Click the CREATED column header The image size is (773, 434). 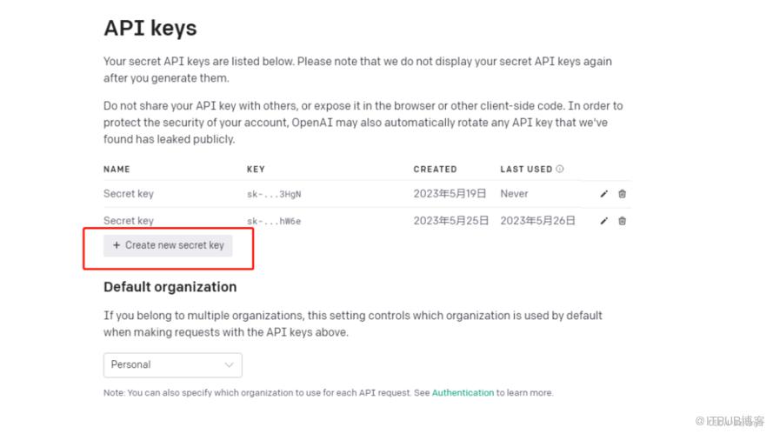435,169
